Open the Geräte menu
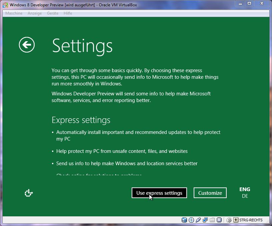The width and height of the screenshot is (272, 226). coord(53,13)
